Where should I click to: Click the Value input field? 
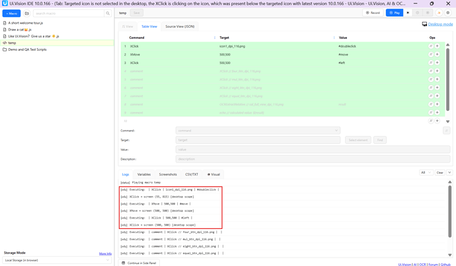pyautogui.click(x=313, y=150)
